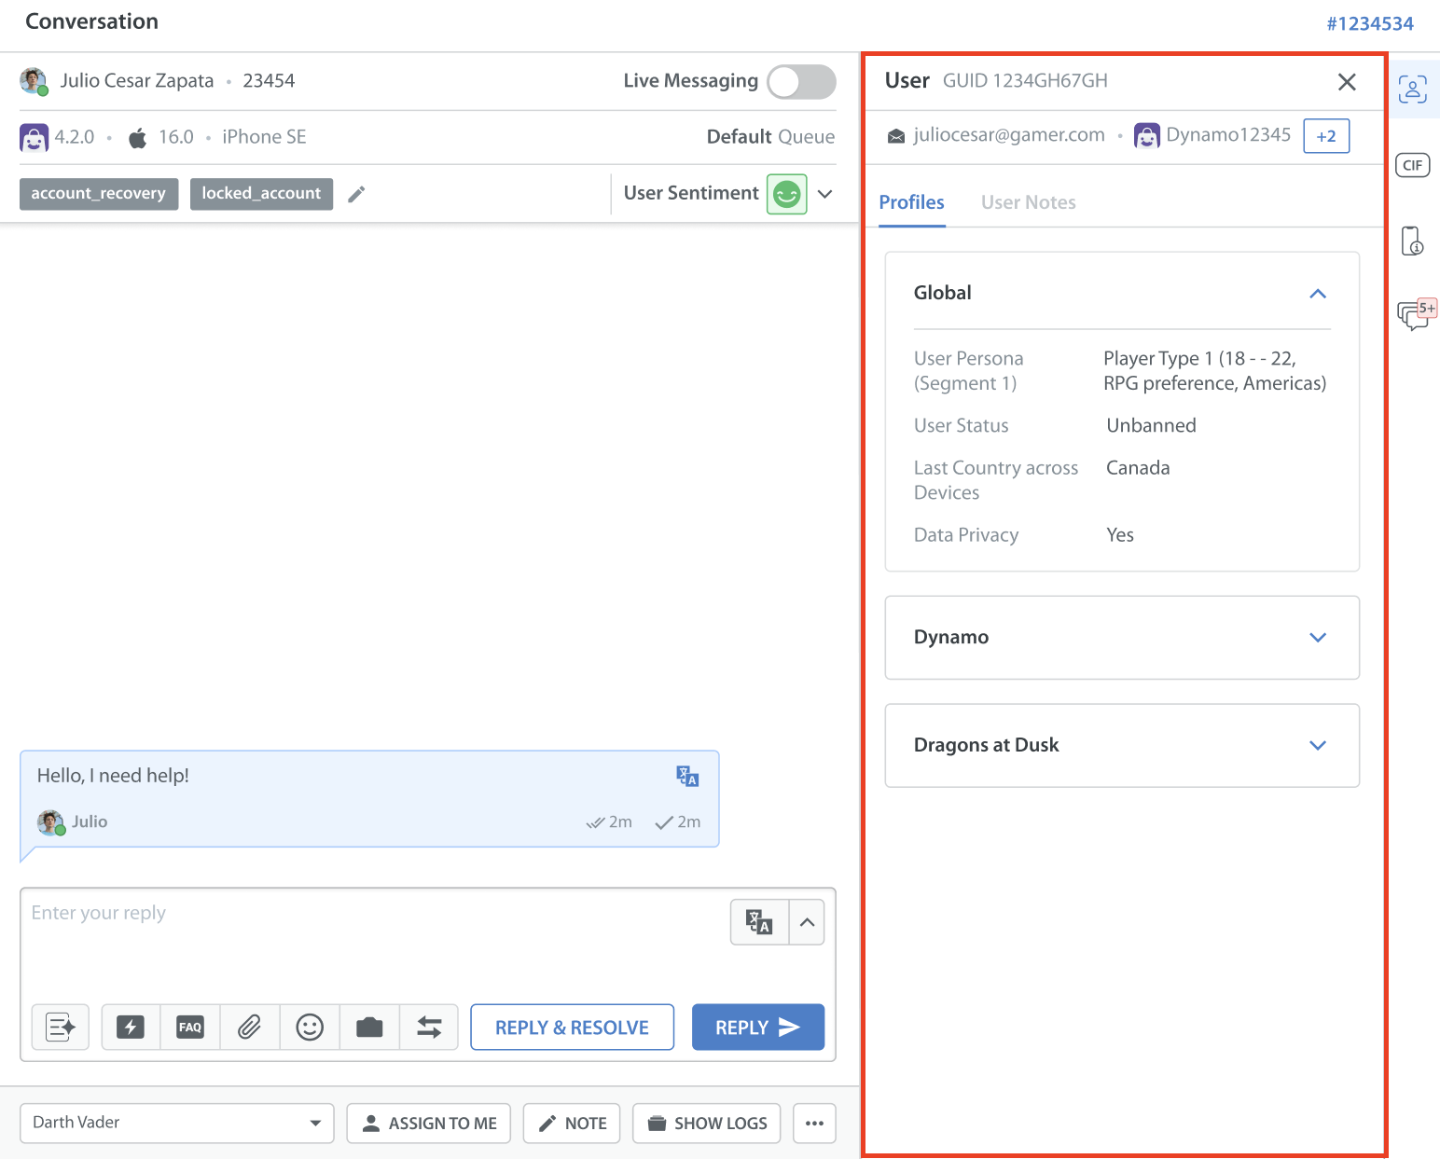Click the REPLY & RESOLVE button
The height and width of the screenshot is (1159, 1440).
[572, 1028]
